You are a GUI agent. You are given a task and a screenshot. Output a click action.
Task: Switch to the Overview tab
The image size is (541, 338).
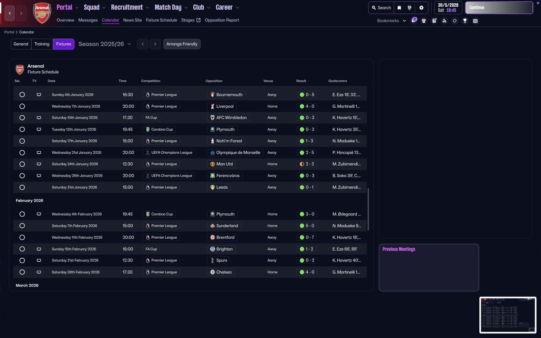(66, 20)
